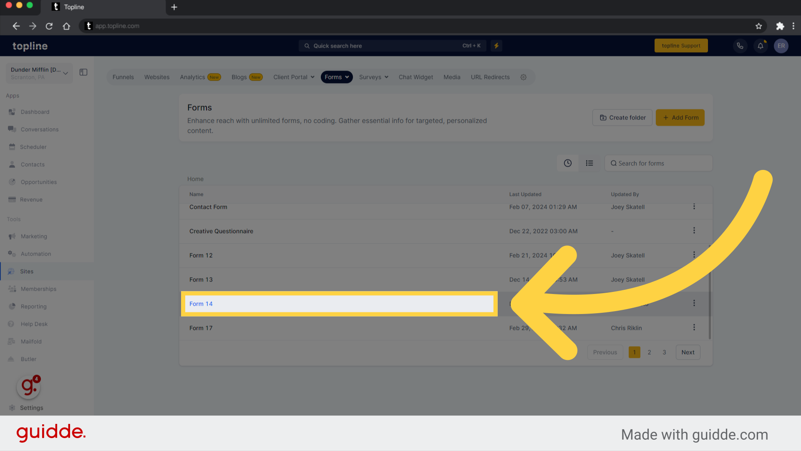Click the Sites navigation icon

pyautogui.click(x=12, y=271)
